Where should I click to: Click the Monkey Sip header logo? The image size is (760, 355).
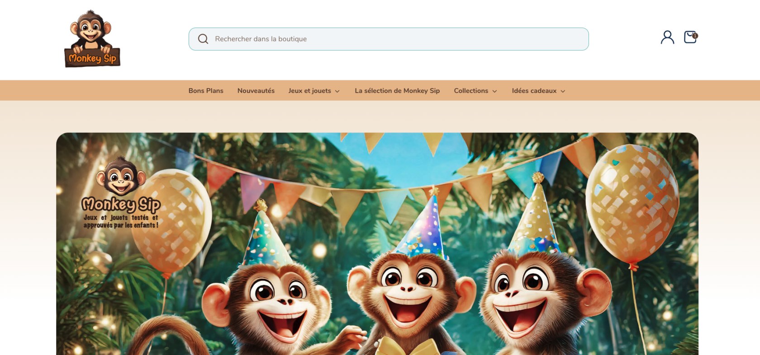click(92, 39)
